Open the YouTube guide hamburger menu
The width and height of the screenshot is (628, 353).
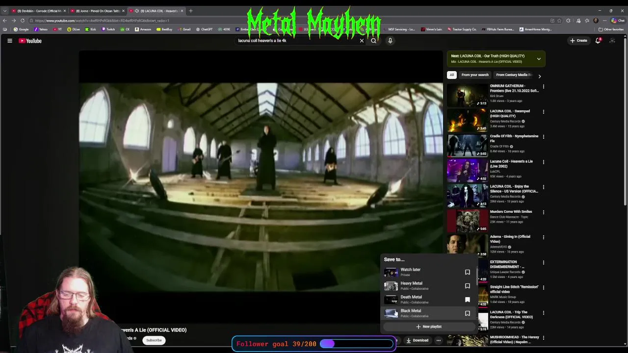[9, 41]
